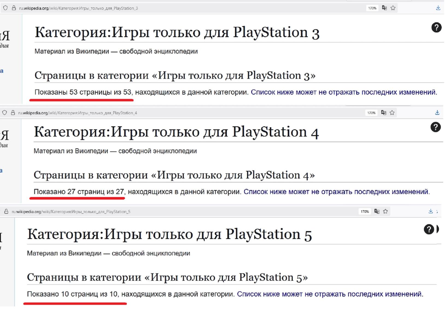445x328 pixels.
Task: Open downloads panel in the PlayStation 3 window
Action: click(438, 8)
